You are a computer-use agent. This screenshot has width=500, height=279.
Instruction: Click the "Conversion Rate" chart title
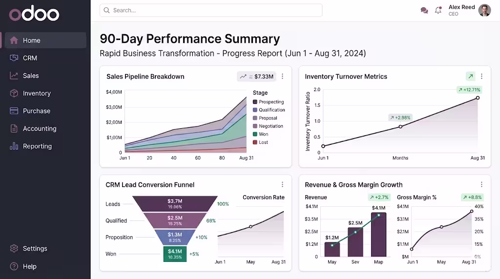(x=263, y=198)
